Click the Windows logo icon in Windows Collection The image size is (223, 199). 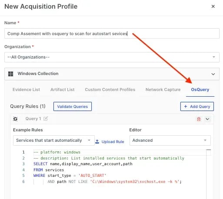click(x=10, y=74)
